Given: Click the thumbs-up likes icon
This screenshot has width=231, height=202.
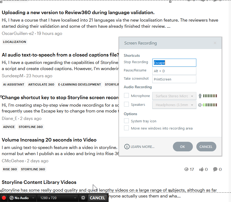Looking at the screenshot, I should (201, 169).
